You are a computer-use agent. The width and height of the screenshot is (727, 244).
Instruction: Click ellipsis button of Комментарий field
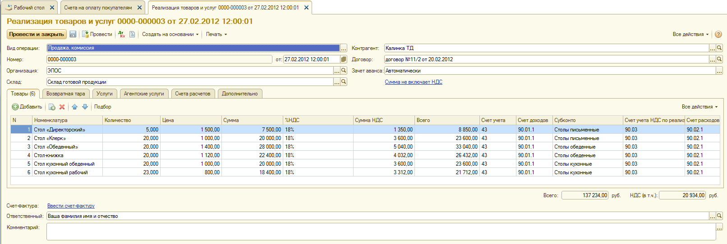[x=719, y=227]
